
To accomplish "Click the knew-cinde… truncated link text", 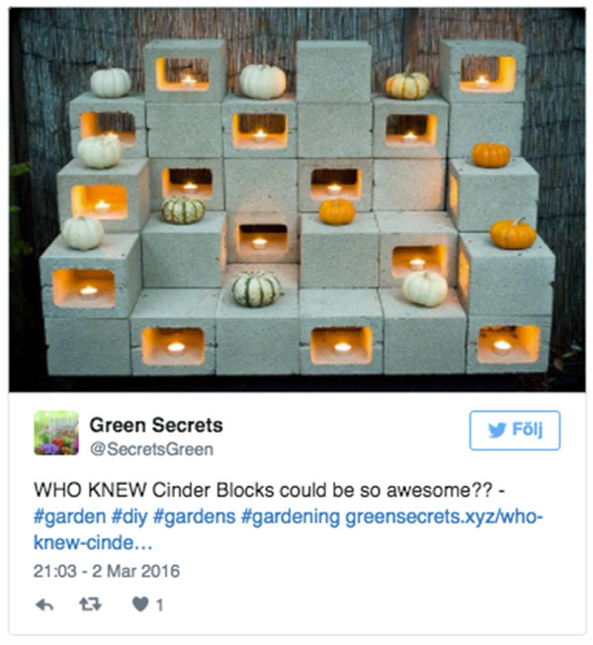I will tap(93, 543).
